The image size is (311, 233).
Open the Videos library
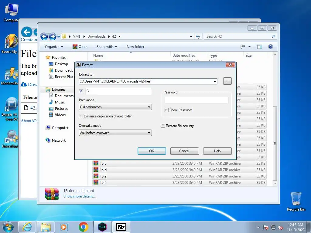tap(57, 115)
